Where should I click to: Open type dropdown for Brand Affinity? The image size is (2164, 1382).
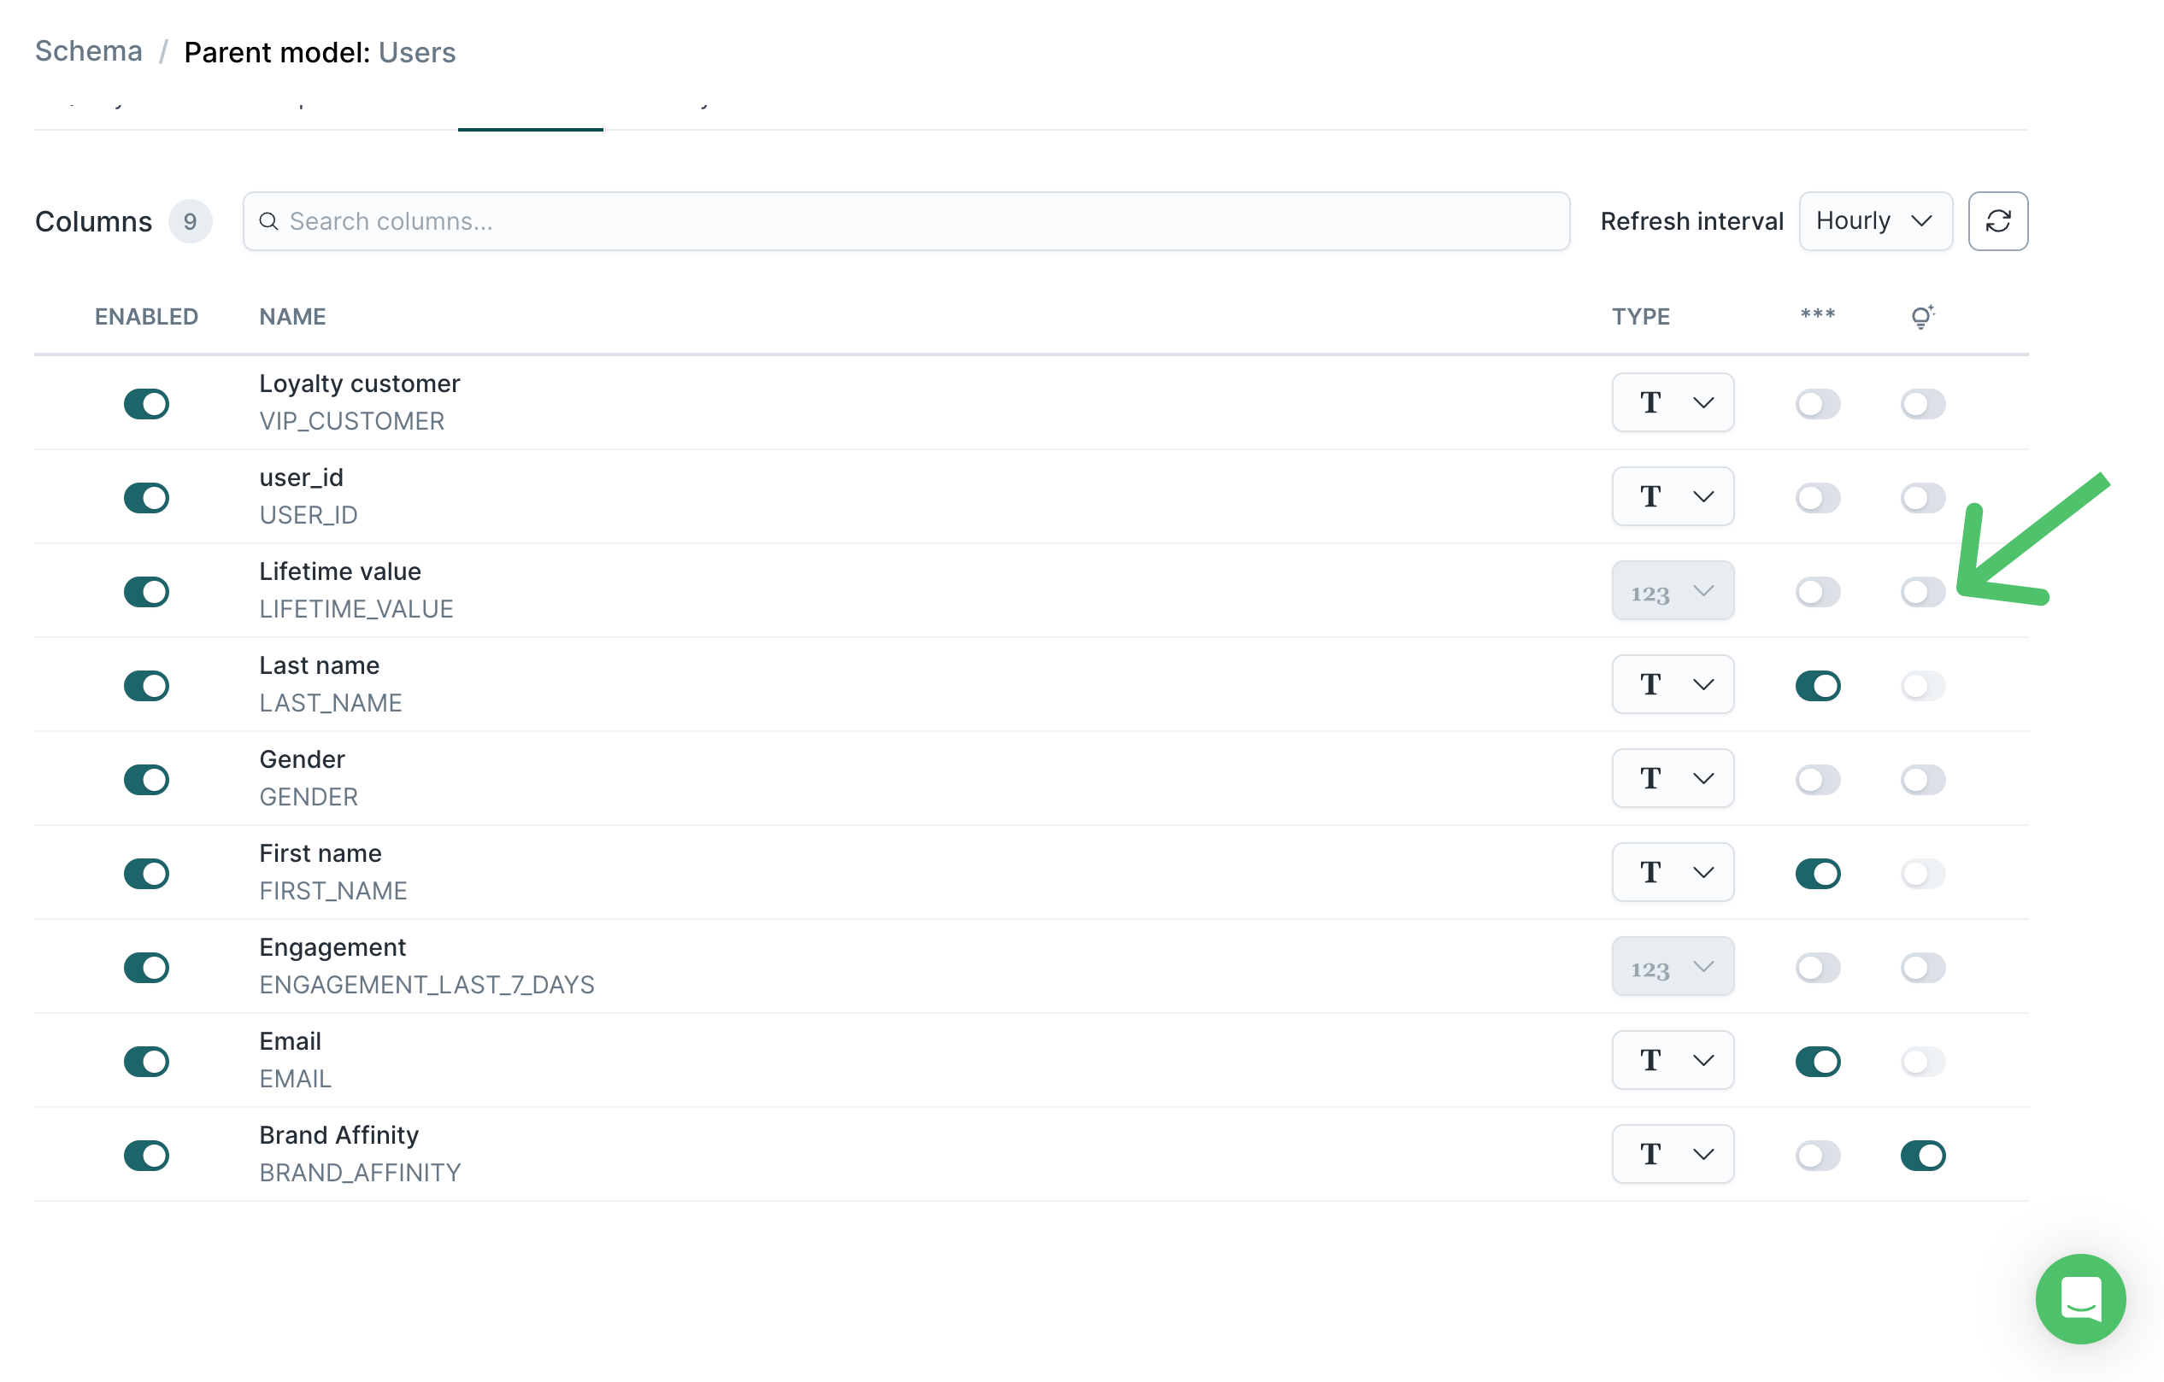click(1673, 1154)
